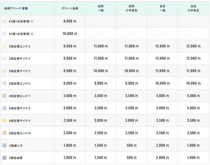This screenshot has height=165, width=210.
Task: Click the 高崎アリーナ 席種 header cell
Action: click(14, 8)
